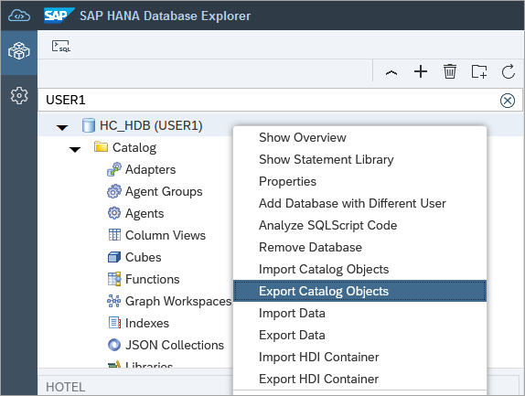Click the Agents gear icon
Screen dimensions: 525x396
tap(114, 213)
